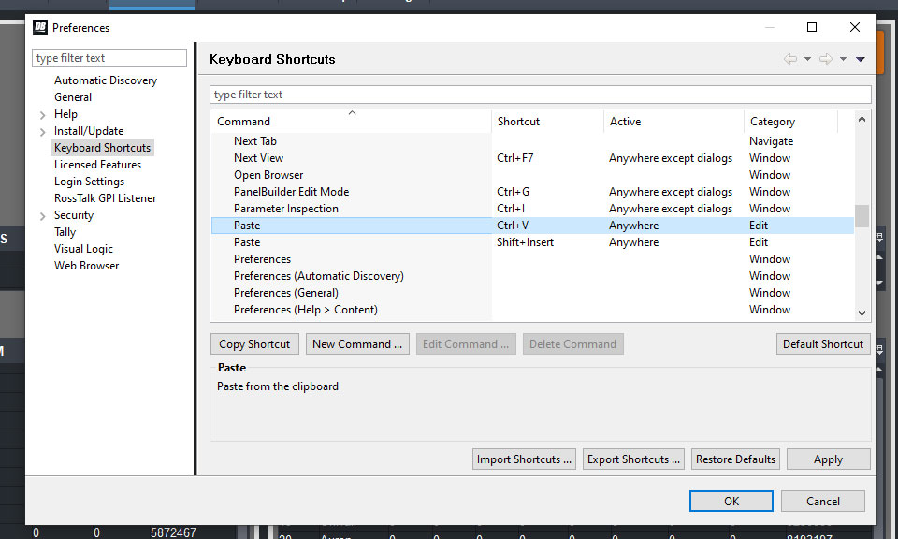Select RossTalk GPI Listener preferences page
The width and height of the screenshot is (898, 539).
[x=105, y=198]
